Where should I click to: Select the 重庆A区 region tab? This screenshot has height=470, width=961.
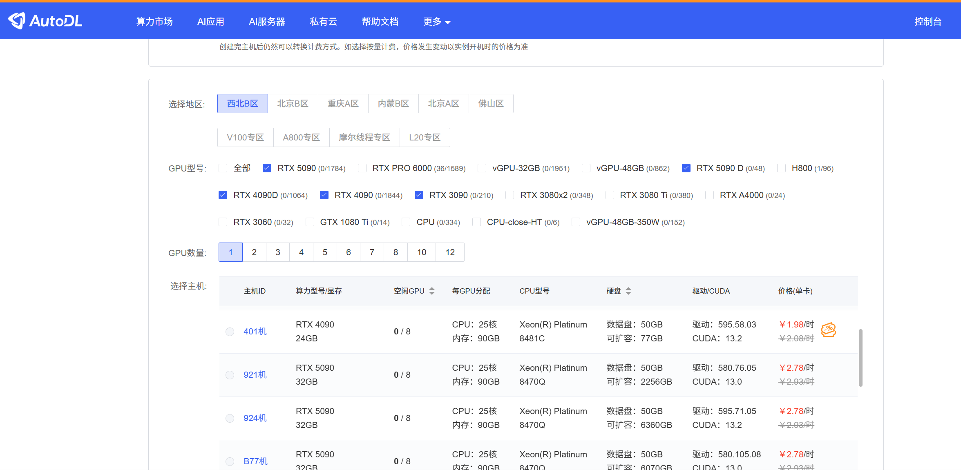343,104
